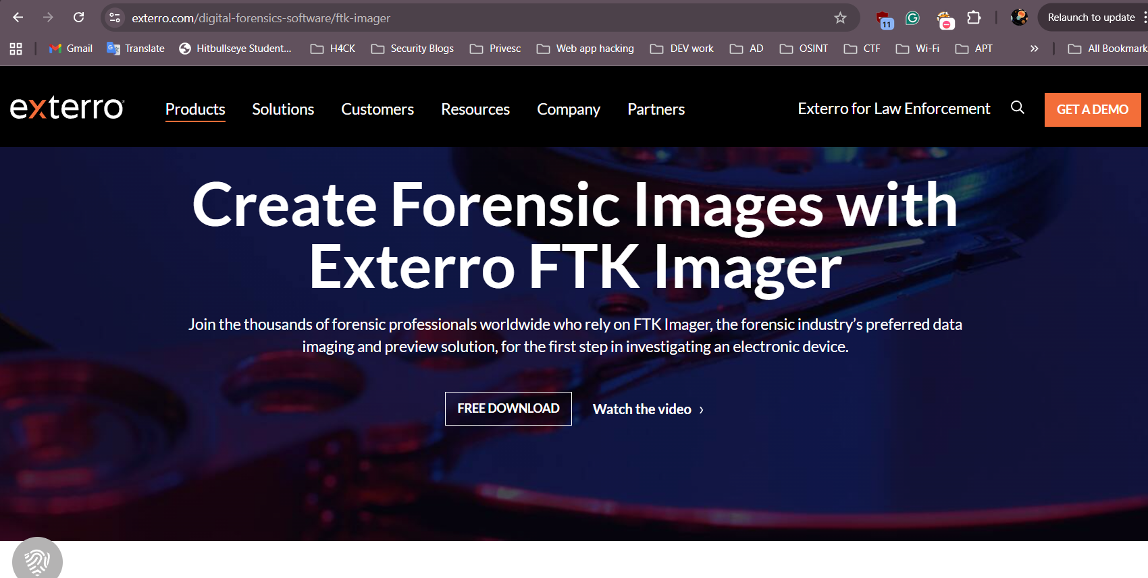Open the Extensions puzzle icon
Image resolution: width=1148 pixels, height=578 pixels.
[x=974, y=18]
